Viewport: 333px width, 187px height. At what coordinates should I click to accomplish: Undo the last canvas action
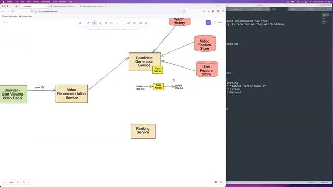pos(24,182)
